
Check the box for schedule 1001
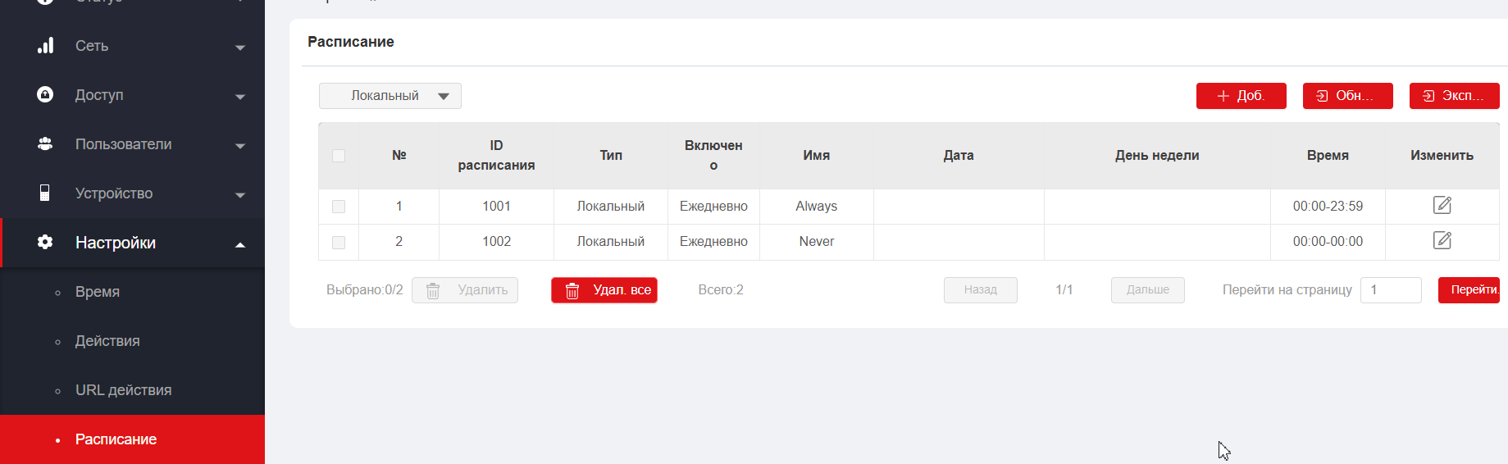[339, 207]
